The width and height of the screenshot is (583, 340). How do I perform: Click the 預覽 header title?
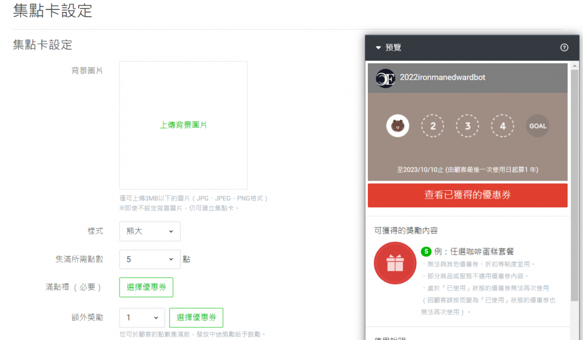click(393, 48)
